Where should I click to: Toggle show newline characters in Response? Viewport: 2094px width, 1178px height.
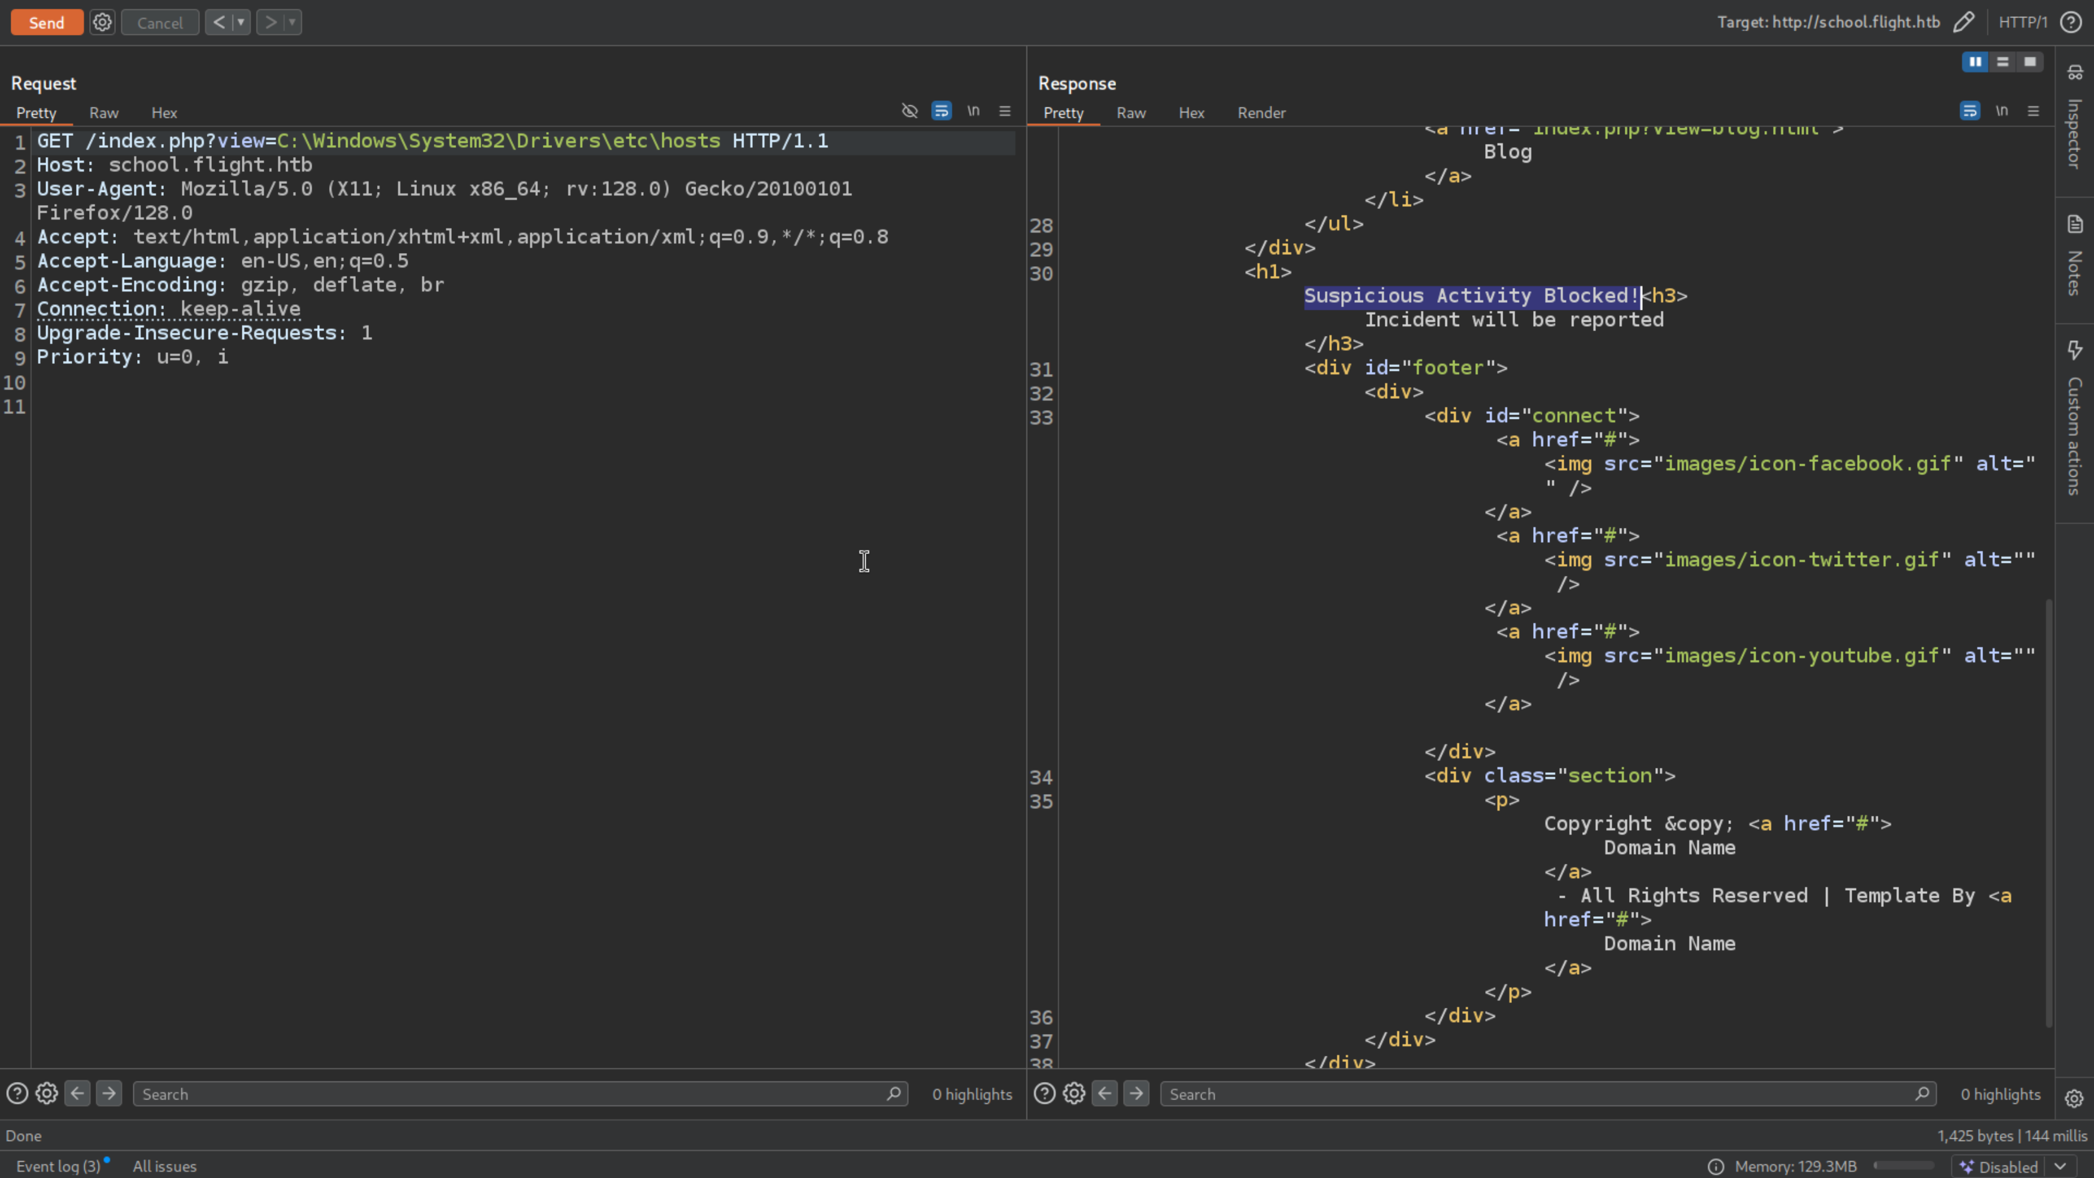(x=2001, y=112)
